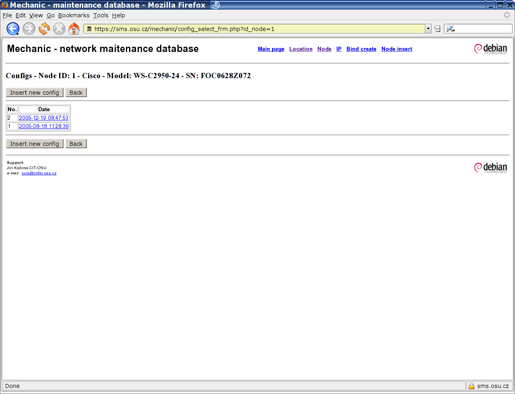Viewport: 515px width, 394px height.
Task: Click the Stop loading icon
Action: [59, 29]
